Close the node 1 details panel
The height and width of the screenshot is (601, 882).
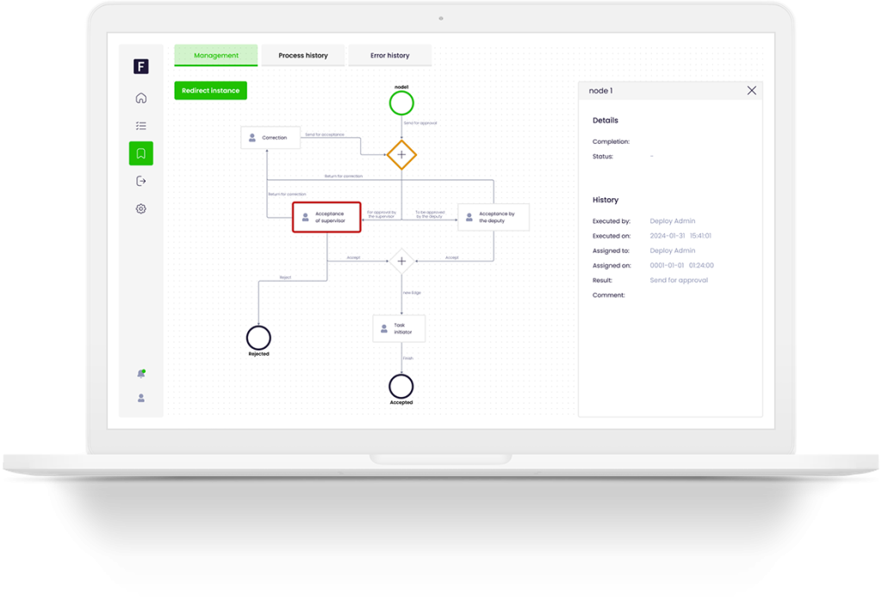(x=751, y=90)
